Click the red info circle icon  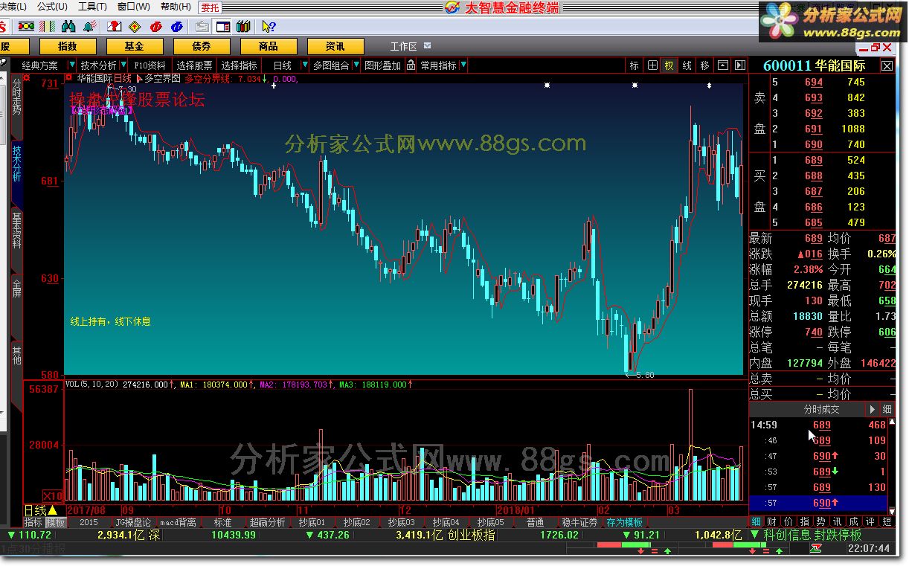156,27
